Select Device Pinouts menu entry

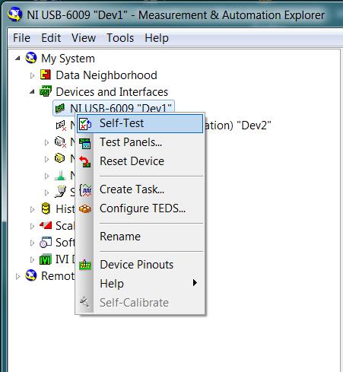click(140, 265)
